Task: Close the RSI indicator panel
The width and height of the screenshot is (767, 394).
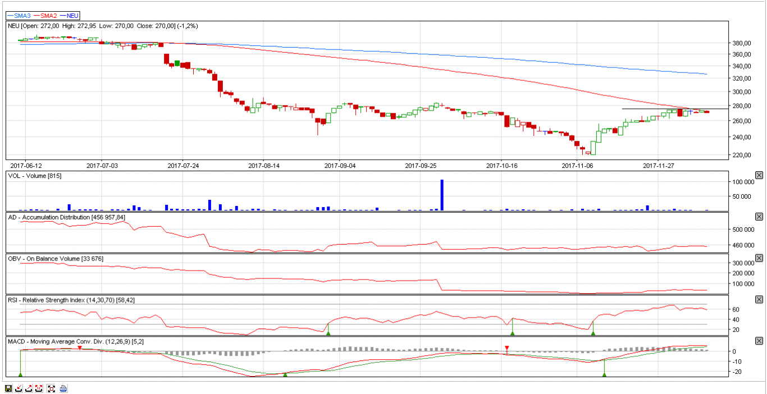Action: 759,299
